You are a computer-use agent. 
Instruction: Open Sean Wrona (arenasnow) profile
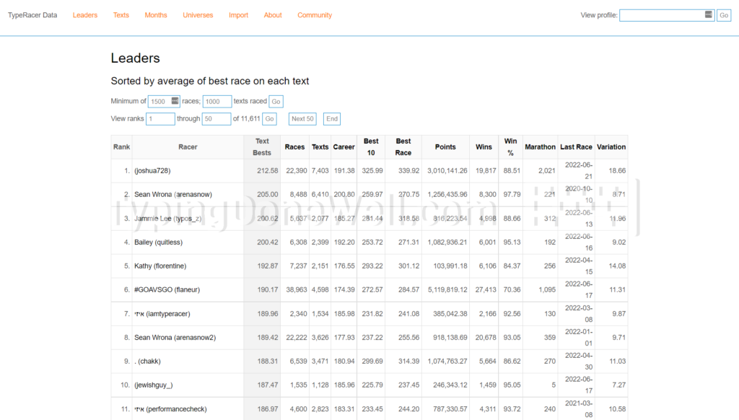point(173,194)
